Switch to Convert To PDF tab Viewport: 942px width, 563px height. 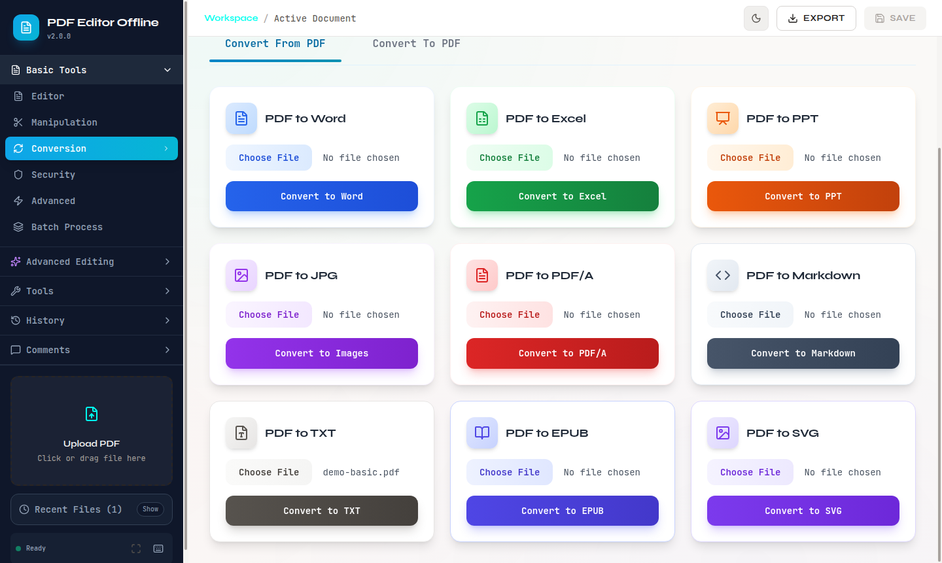[417, 44]
